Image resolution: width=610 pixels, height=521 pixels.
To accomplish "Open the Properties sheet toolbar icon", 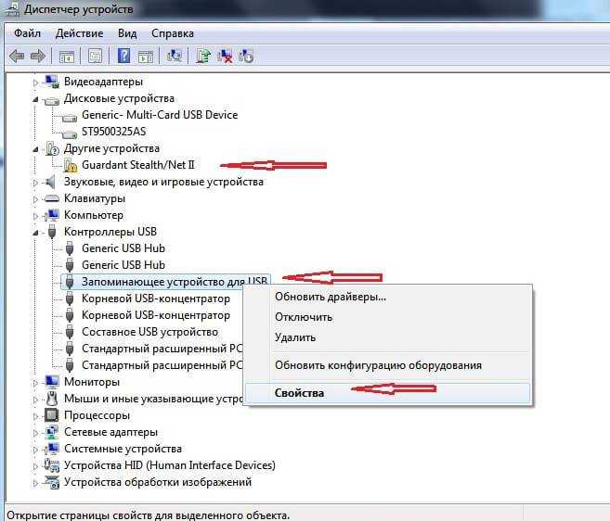I will click(x=95, y=57).
